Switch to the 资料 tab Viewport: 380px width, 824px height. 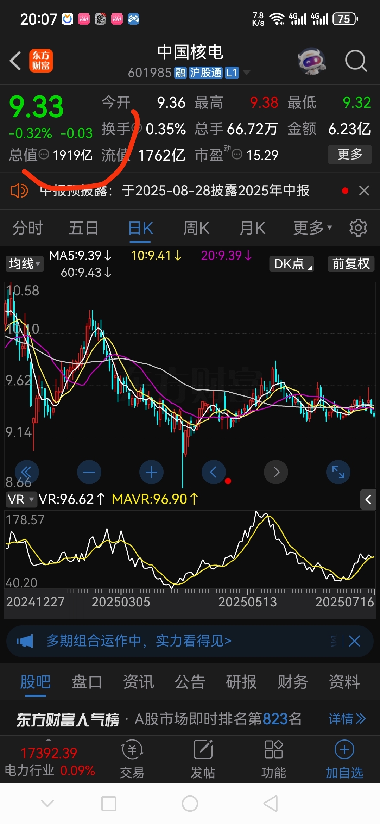point(344,682)
